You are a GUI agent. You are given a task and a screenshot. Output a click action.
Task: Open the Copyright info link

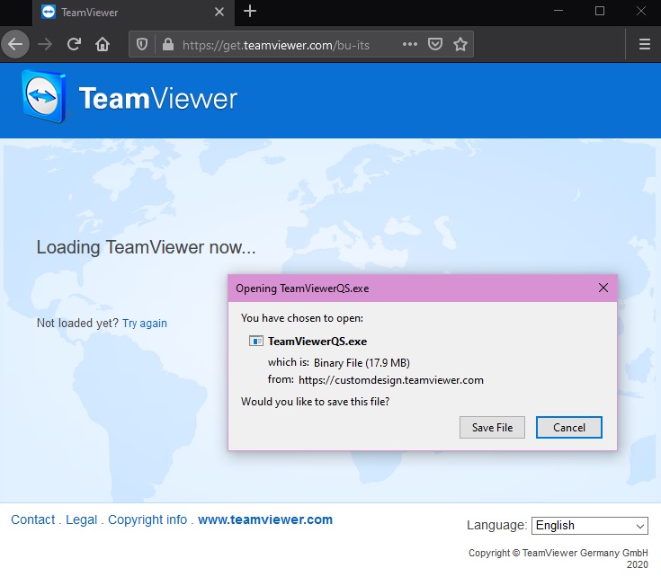click(x=147, y=519)
